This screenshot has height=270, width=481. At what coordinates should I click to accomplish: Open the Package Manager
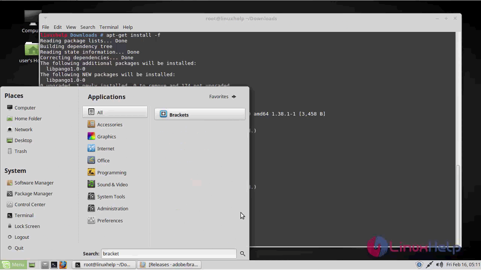click(33, 193)
